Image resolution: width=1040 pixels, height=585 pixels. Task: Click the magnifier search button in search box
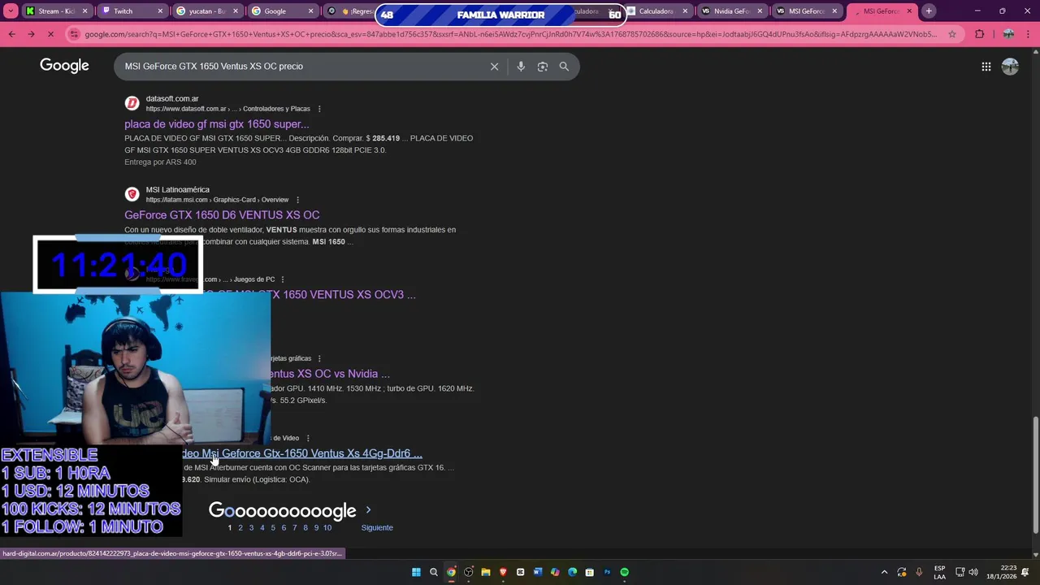pos(564,67)
